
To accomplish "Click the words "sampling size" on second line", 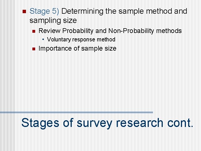I will pyautogui.click(x=53, y=20).
